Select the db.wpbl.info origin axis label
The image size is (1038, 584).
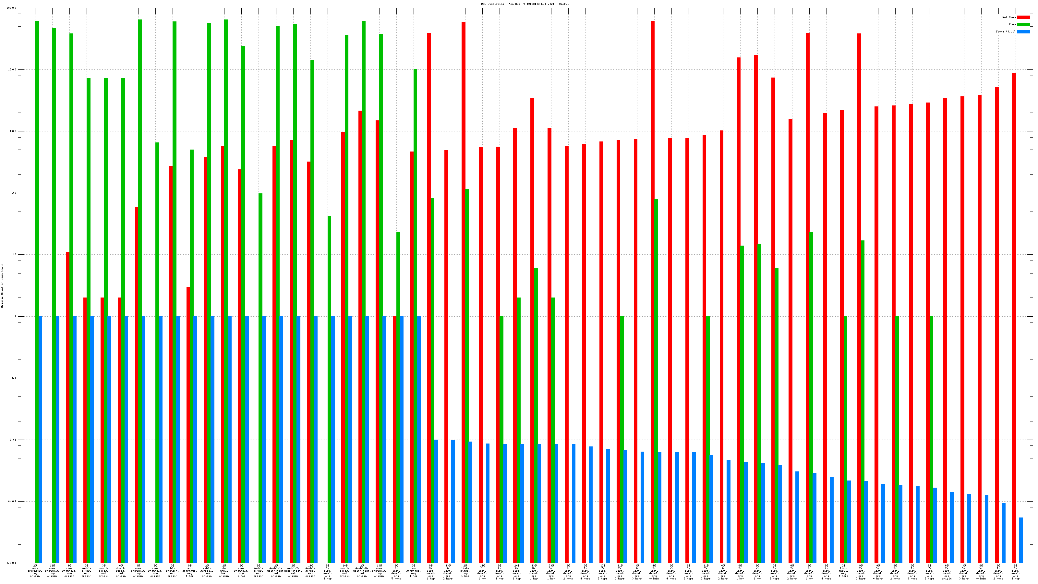[x=224, y=571]
